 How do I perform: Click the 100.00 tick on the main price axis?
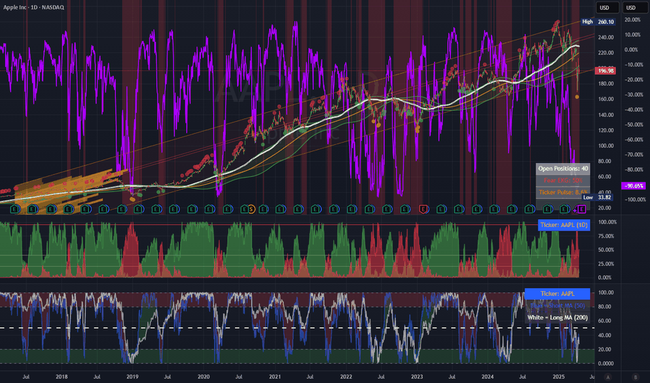pos(605,146)
